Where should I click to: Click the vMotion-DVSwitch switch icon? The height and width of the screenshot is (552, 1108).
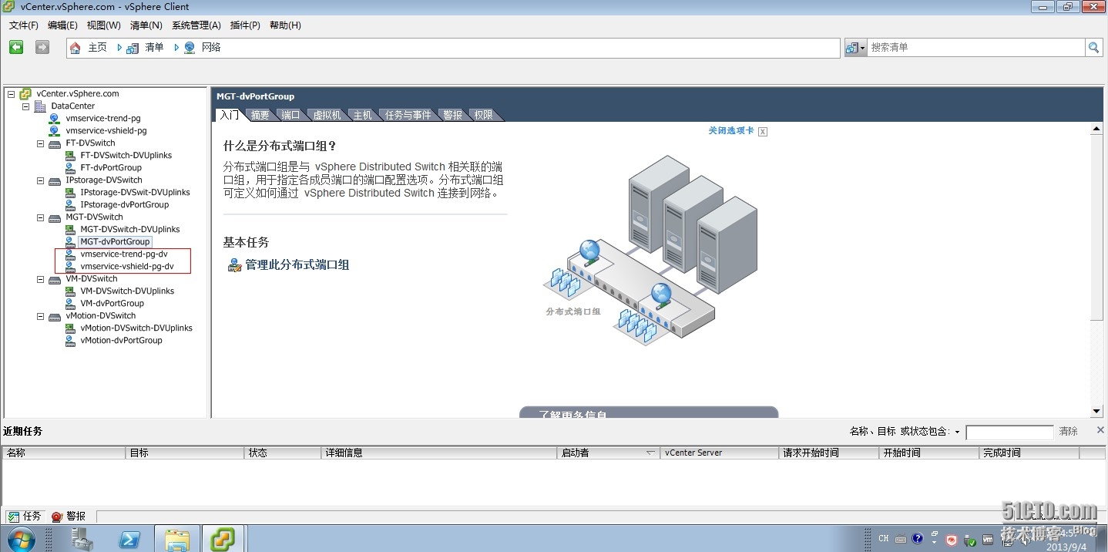[55, 316]
